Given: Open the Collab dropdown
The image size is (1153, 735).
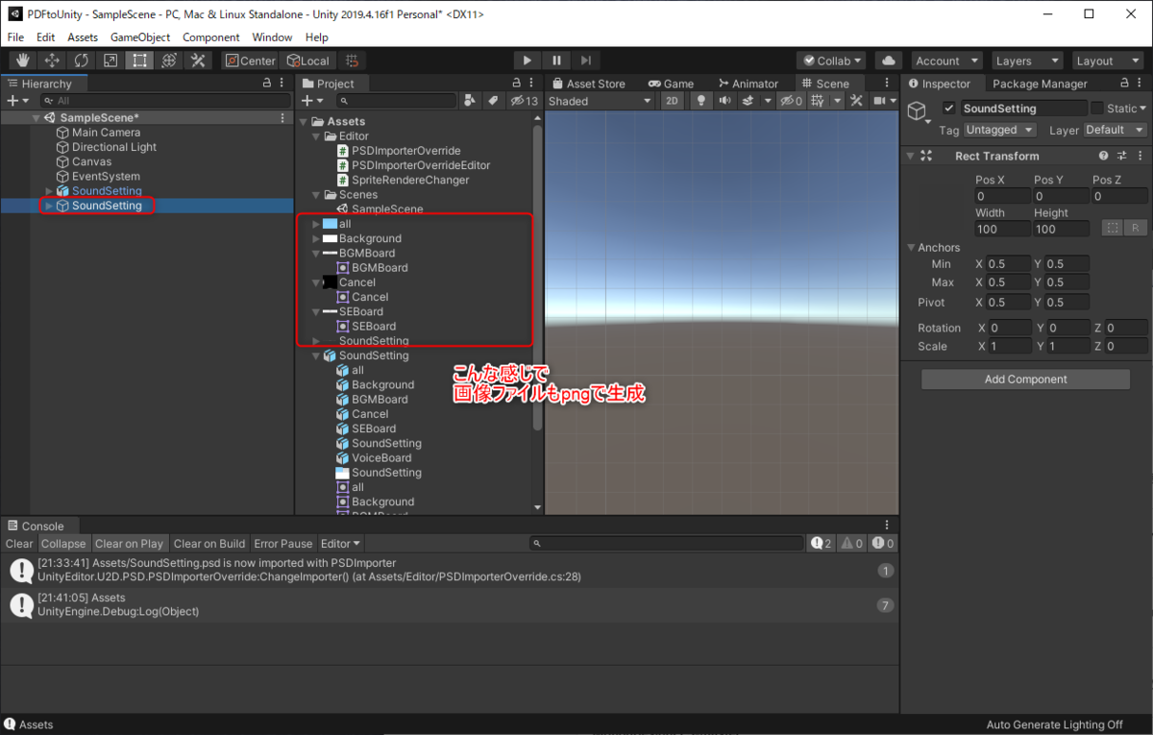Looking at the screenshot, I should pos(832,61).
